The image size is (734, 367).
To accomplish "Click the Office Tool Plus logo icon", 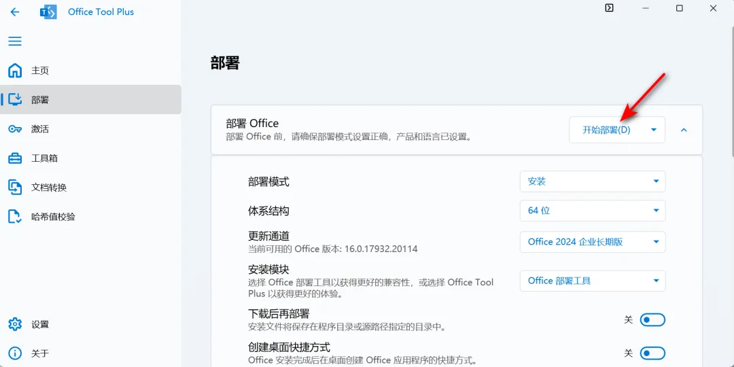I will [x=48, y=12].
